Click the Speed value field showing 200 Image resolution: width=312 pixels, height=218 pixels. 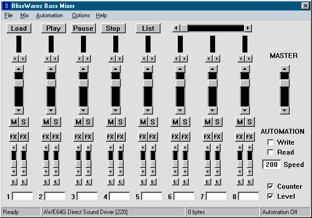tap(272, 164)
